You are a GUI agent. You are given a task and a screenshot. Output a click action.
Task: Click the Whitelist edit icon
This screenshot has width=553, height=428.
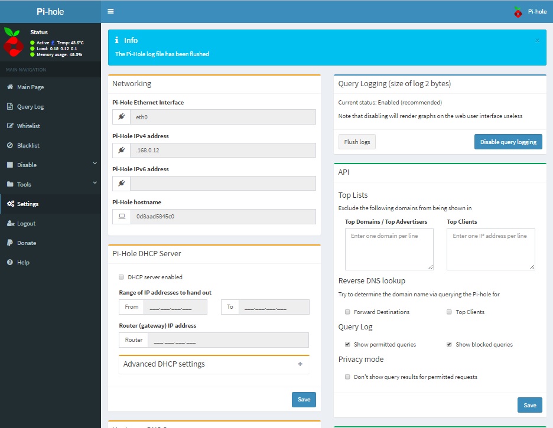pyautogui.click(x=10, y=126)
